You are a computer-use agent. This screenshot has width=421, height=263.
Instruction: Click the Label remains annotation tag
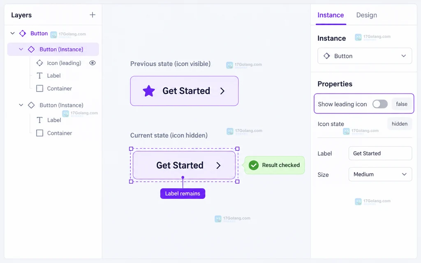183,194
